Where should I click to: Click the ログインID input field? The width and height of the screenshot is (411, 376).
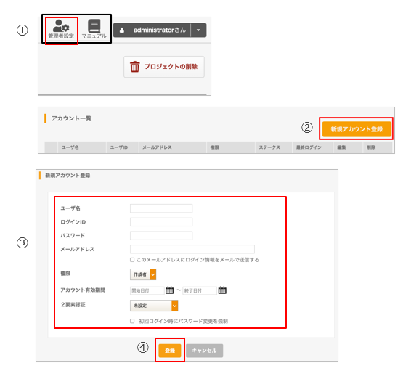click(161, 222)
